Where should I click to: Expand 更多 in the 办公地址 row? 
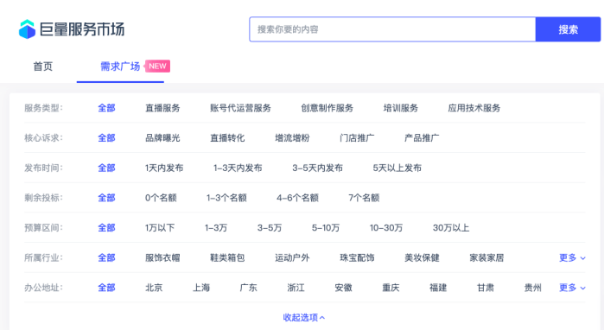coord(572,288)
